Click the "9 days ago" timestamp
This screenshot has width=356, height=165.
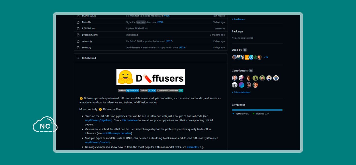(x=219, y=22)
